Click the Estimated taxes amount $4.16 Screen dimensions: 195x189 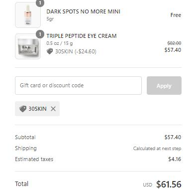[175, 159]
